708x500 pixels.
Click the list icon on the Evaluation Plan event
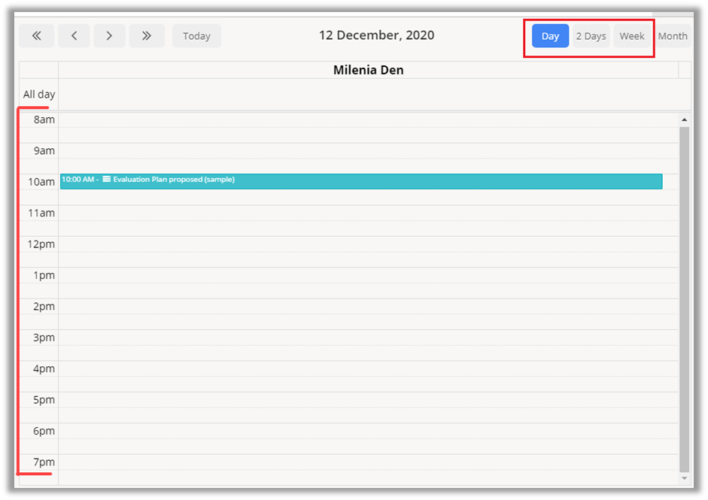pyautogui.click(x=106, y=180)
